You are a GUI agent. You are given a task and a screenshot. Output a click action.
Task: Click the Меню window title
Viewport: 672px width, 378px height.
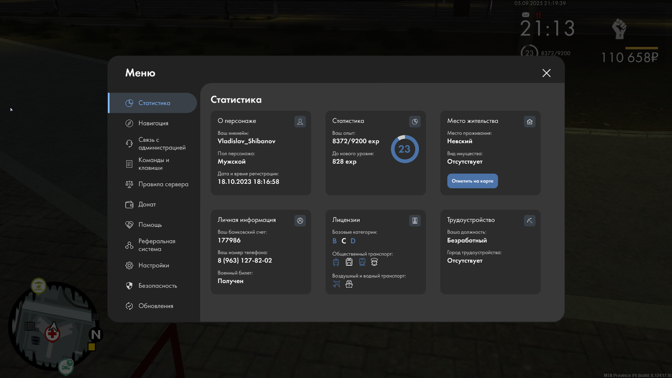[140, 73]
